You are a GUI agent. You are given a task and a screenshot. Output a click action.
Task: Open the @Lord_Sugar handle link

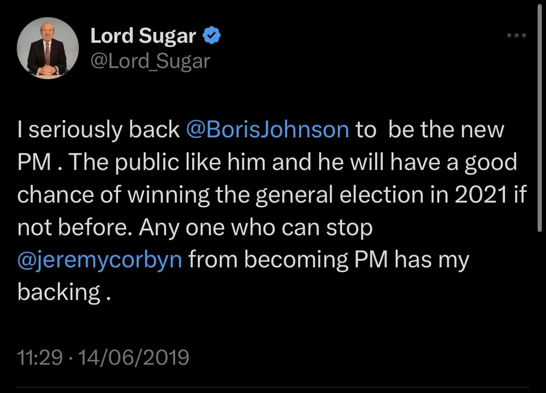(150, 61)
